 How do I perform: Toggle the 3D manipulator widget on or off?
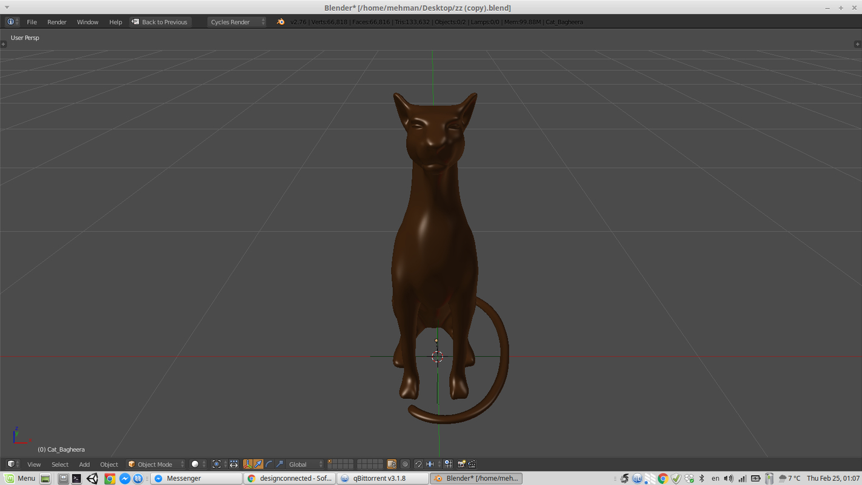[x=249, y=464]
